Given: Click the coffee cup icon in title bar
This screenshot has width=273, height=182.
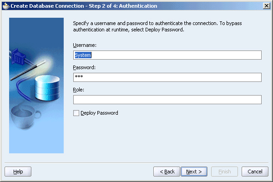Looking at the screenshot, I should pyautogui.click(x=6, y=6).
